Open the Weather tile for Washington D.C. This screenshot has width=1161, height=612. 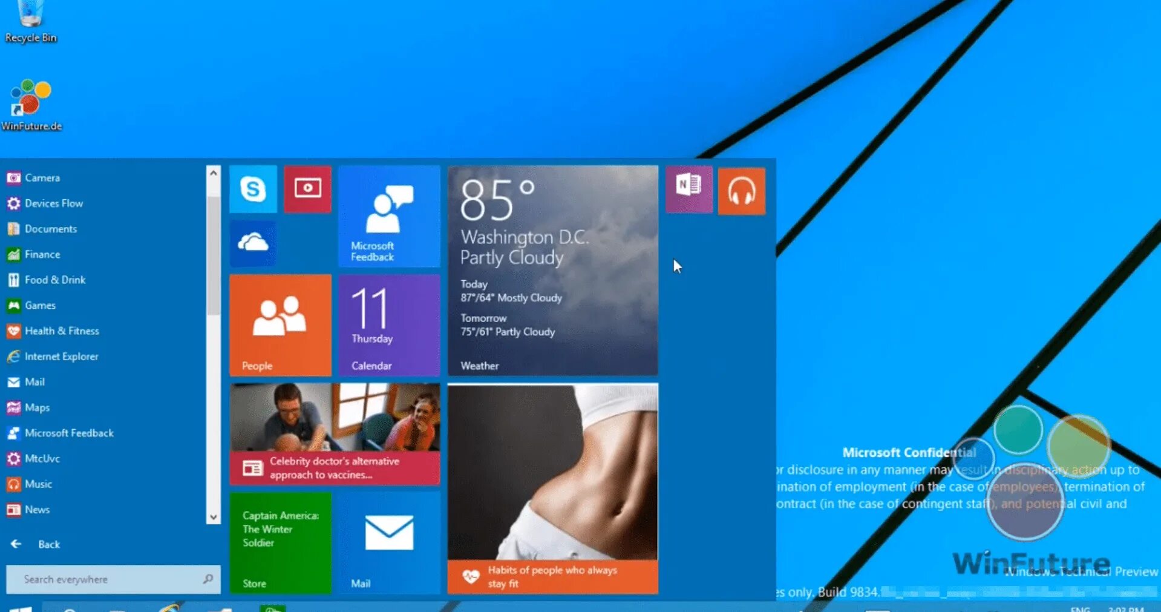552,271
